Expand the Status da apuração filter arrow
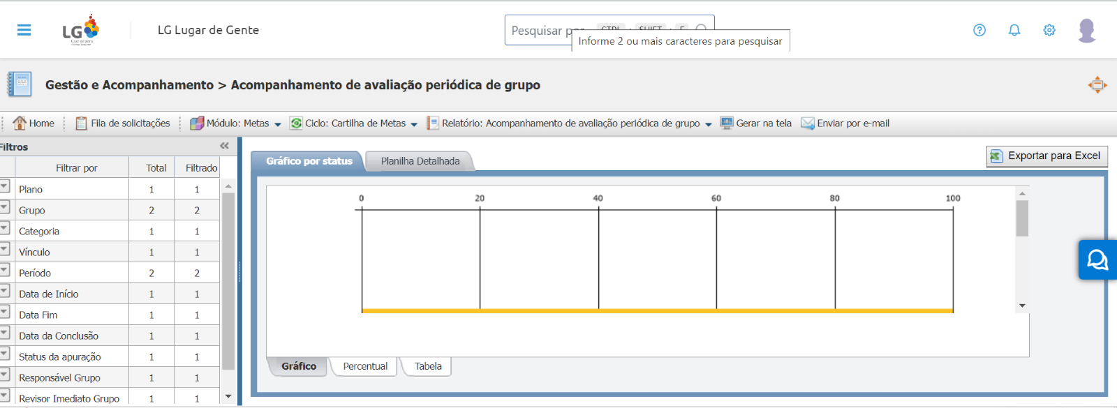Viewport: 1117px width, 408px height. 4,354
